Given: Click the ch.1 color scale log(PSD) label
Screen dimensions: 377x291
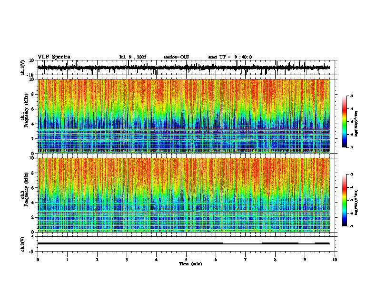Looking at the screenshot, I should point(357,124).
